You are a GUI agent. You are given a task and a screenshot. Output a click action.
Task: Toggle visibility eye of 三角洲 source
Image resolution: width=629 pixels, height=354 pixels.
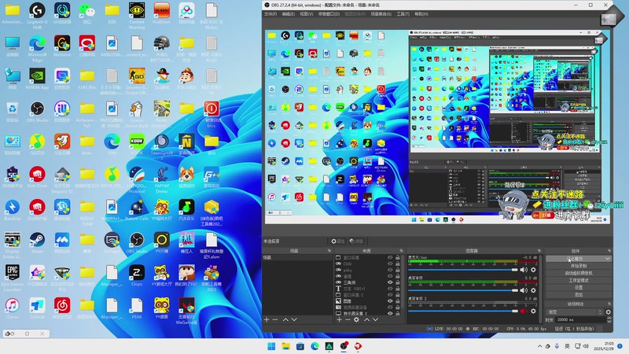(390, 282)
